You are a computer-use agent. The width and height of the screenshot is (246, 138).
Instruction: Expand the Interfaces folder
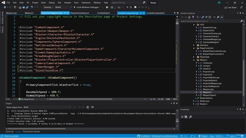pyautogui.click(x=194, y=45)
